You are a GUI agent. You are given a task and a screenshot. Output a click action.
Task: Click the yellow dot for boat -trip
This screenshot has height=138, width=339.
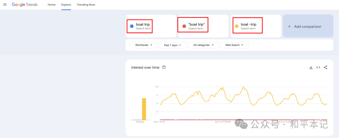point(237,26)
